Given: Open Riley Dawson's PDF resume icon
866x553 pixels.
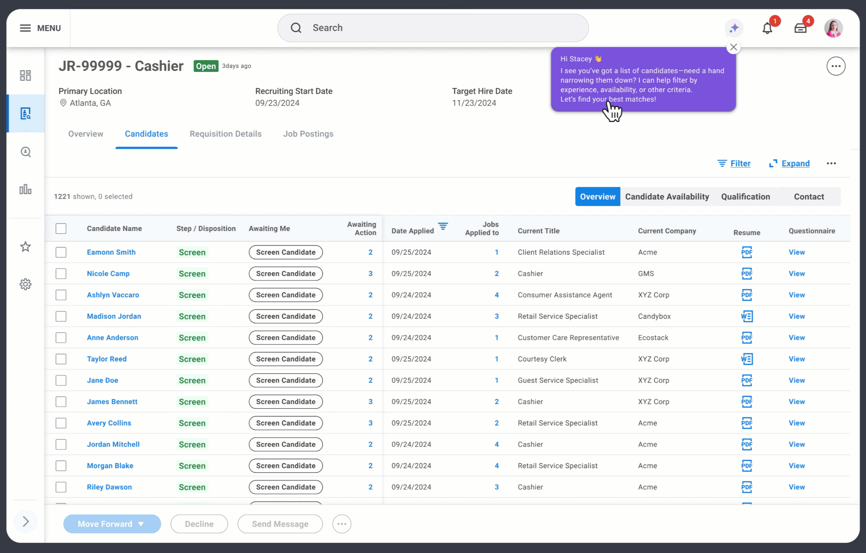Looking at the screenshot, I should coord(746,487).
